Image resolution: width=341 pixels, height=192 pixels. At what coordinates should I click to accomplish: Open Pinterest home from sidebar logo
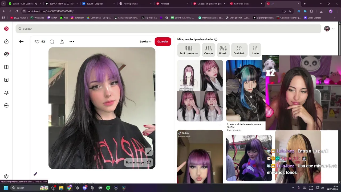(6, 29)
